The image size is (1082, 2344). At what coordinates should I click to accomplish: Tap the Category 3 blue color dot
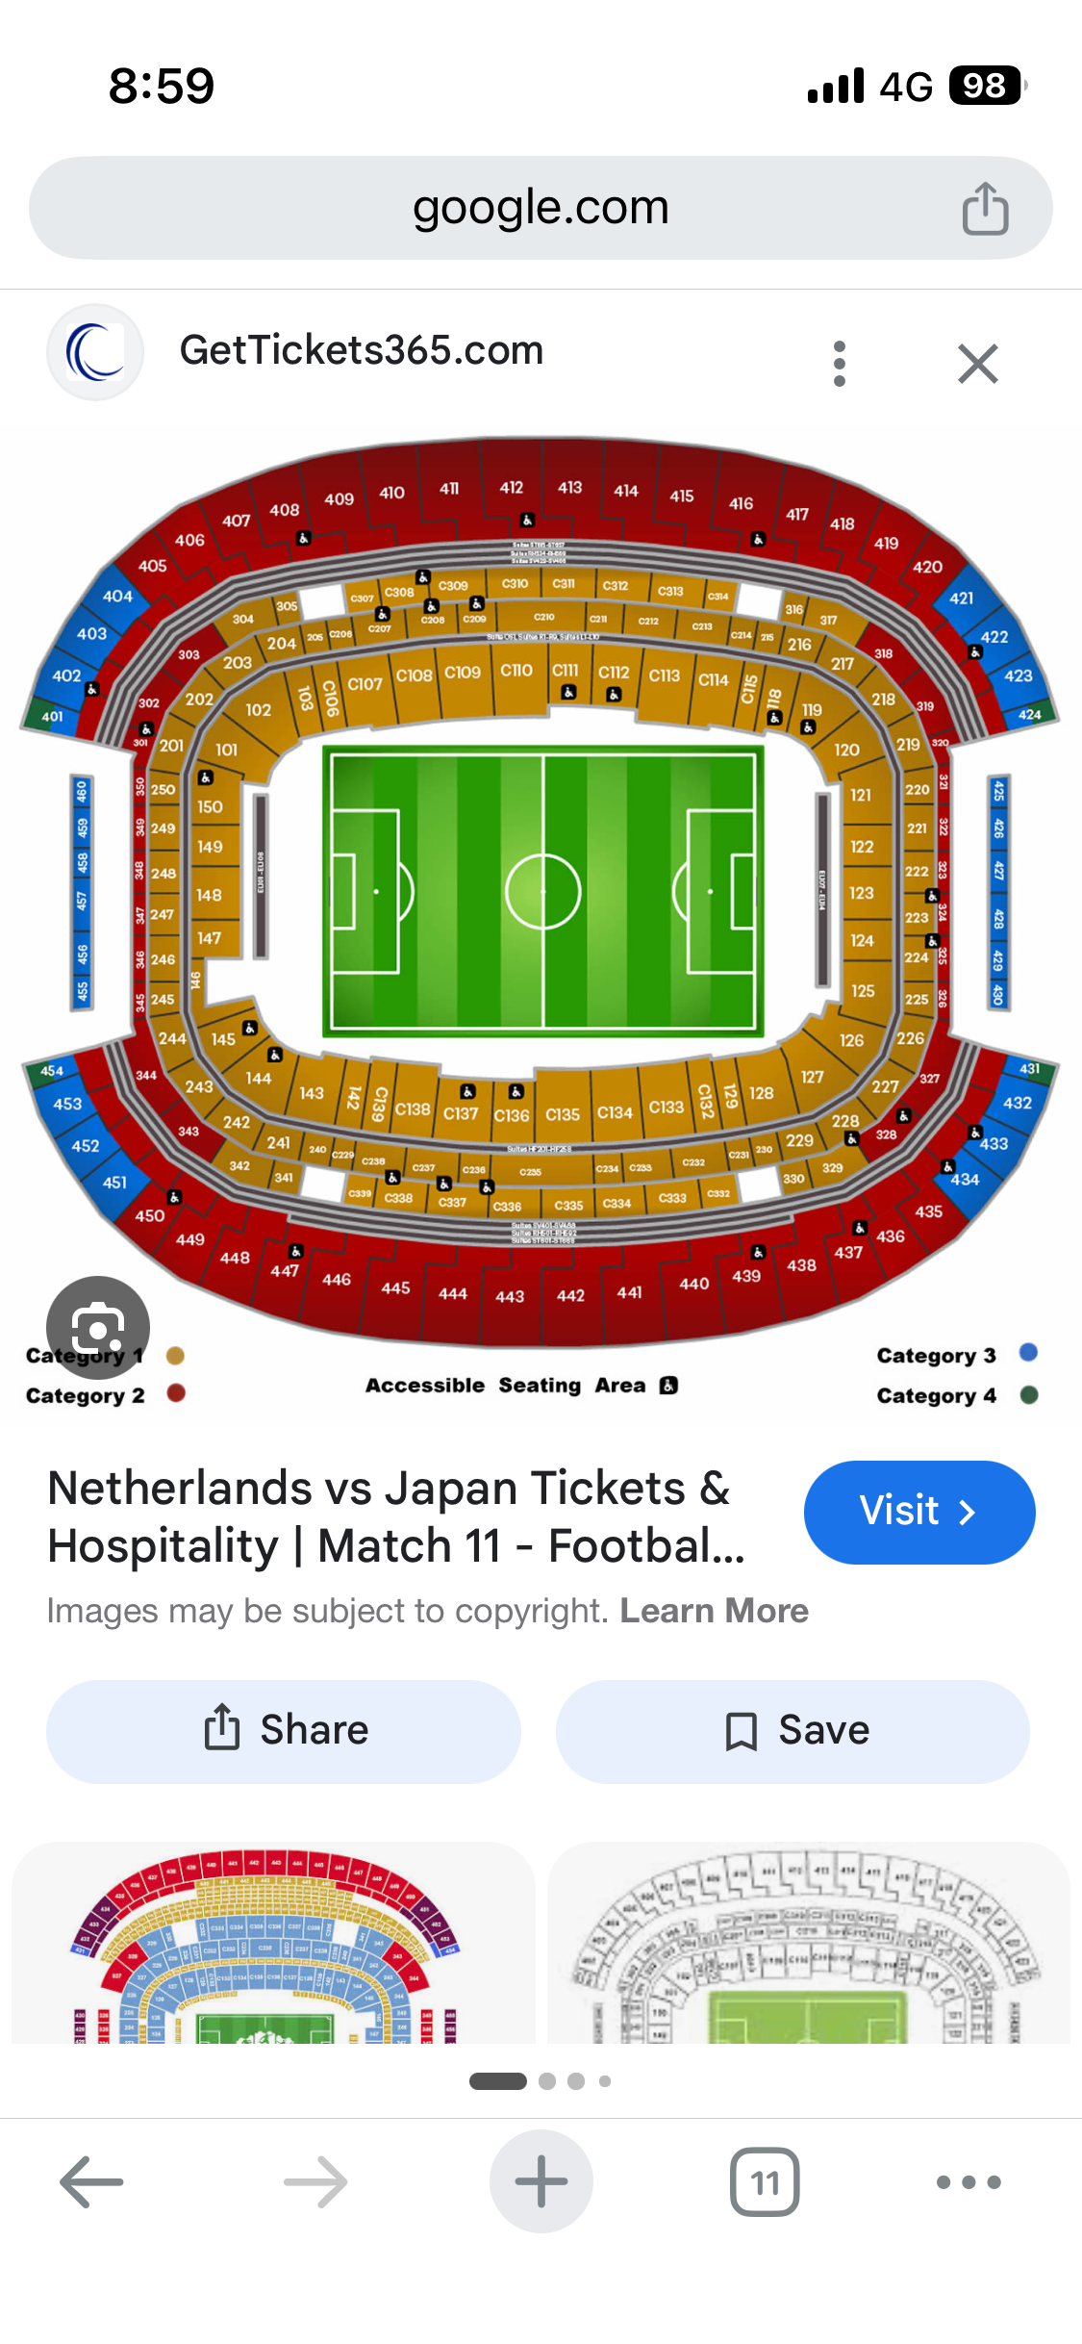tap(1028, 1352)
